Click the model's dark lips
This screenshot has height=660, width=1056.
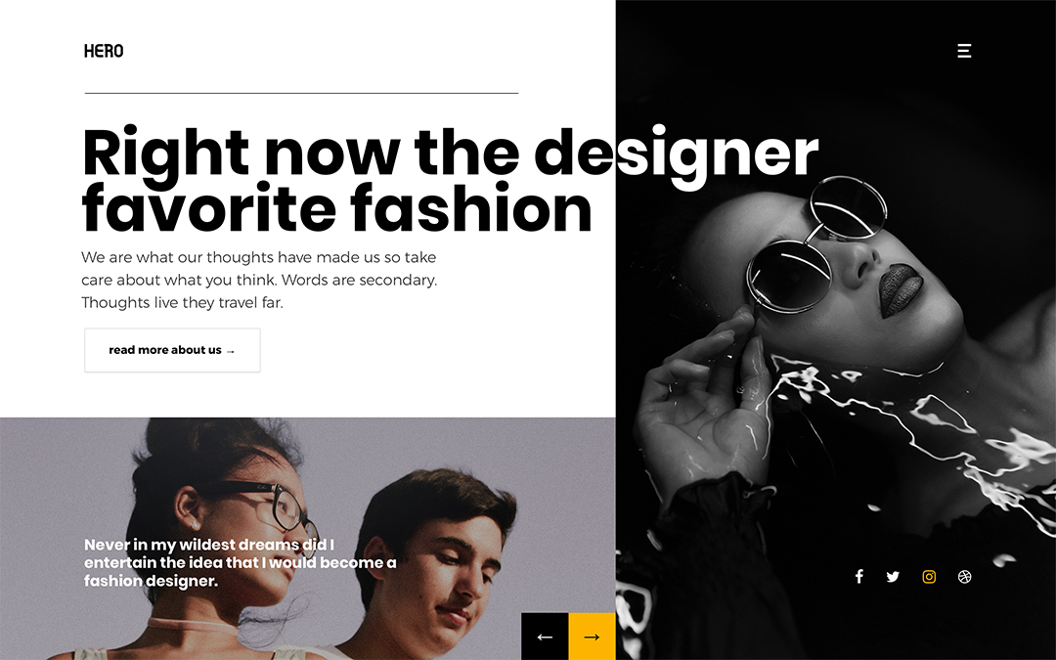(x=900, y=289)
